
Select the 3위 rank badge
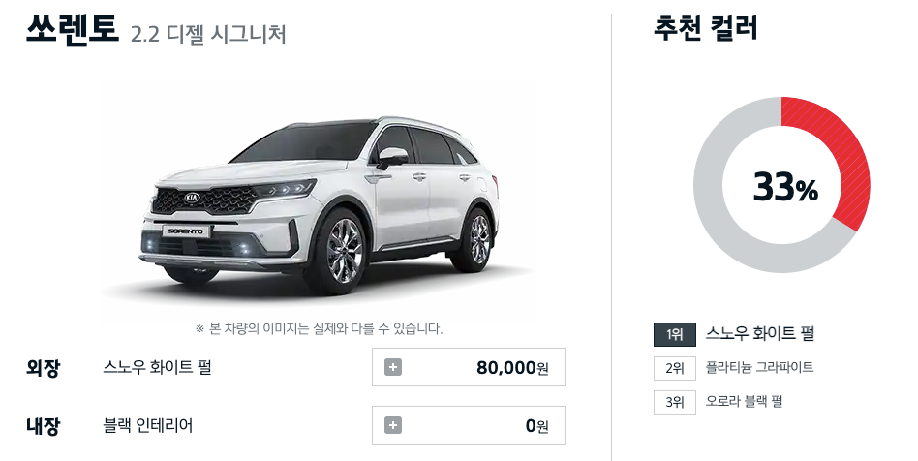[674, 402]
